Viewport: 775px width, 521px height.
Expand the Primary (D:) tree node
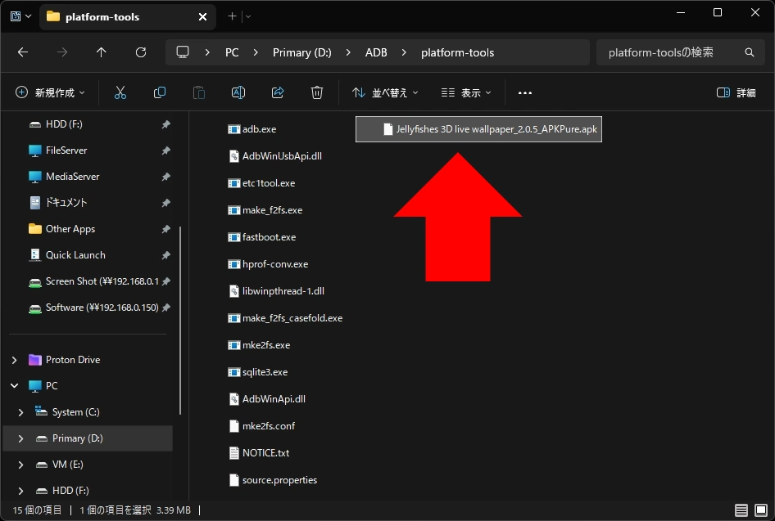click(20, 438)
